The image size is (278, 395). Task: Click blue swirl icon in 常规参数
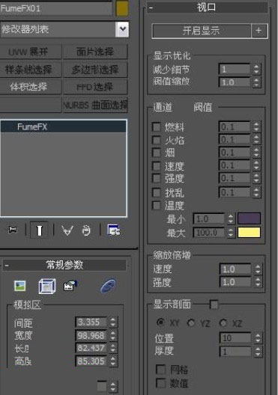pos(108,286)
